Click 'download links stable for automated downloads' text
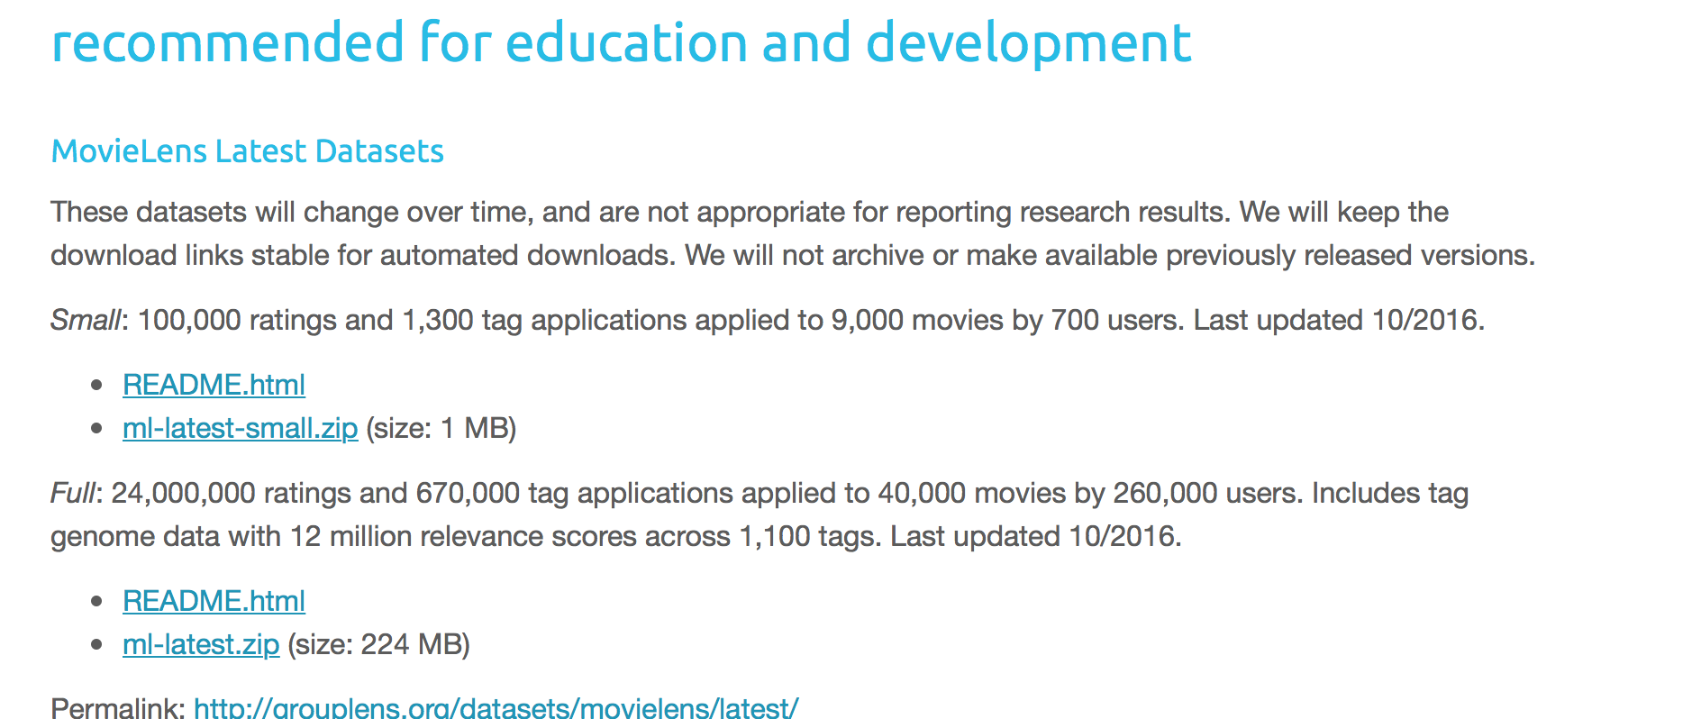Image resolution: width=1692 pixels, height=719 pixels. pos(362,255)
